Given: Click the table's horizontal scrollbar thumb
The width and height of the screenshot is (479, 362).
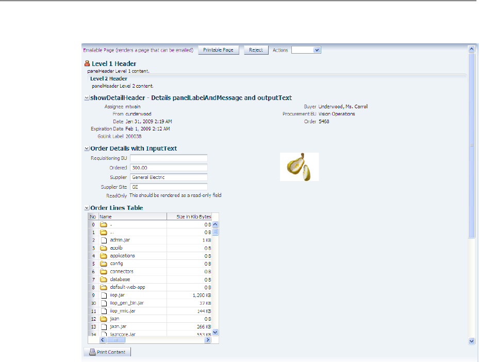Looking at the screenshot, I should pyautogui.click(x=116, y=340).
